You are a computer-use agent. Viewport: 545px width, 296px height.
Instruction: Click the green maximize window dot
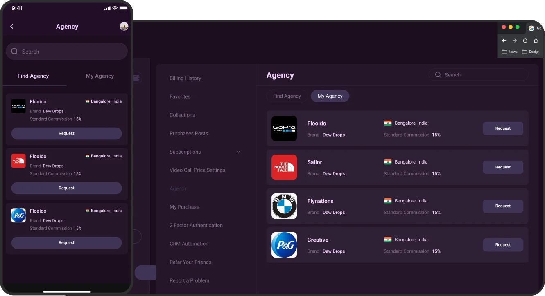518,27
